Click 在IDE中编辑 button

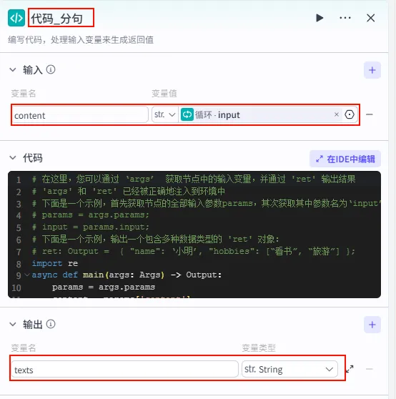click(x=345, y=159)
